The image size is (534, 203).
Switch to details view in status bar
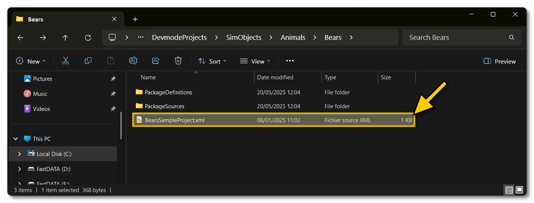[x=509, y=190]
